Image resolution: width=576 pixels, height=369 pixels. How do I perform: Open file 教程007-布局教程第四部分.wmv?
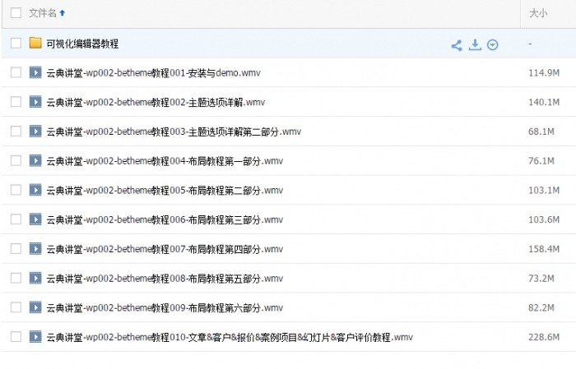[x=165, y=249]
